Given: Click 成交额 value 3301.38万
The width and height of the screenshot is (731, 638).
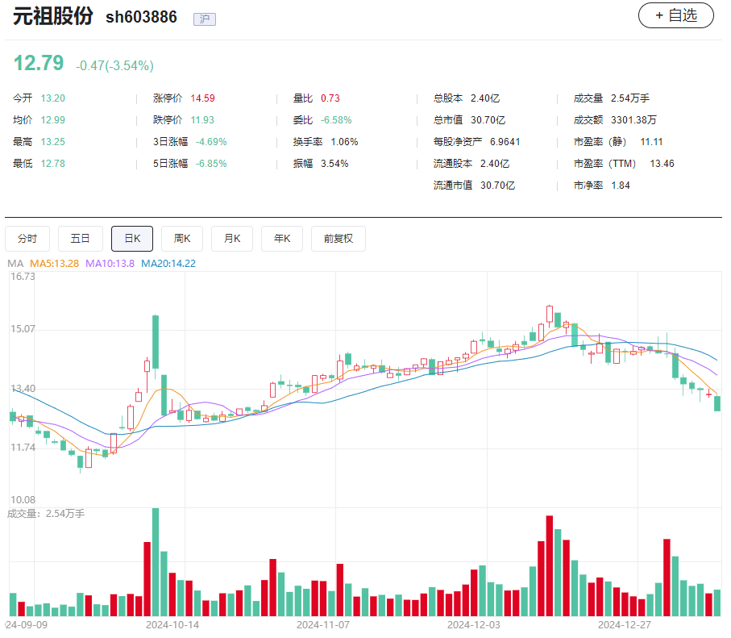Looking at the screenshot, I should click(x=633, y=120).
